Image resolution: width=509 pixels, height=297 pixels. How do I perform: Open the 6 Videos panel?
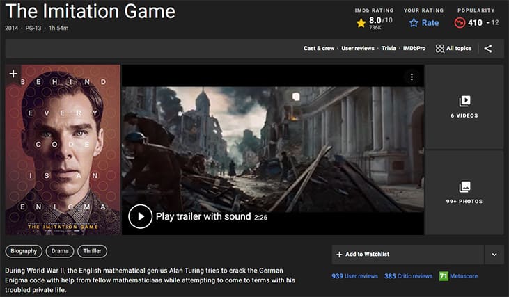tap(464, 107)
